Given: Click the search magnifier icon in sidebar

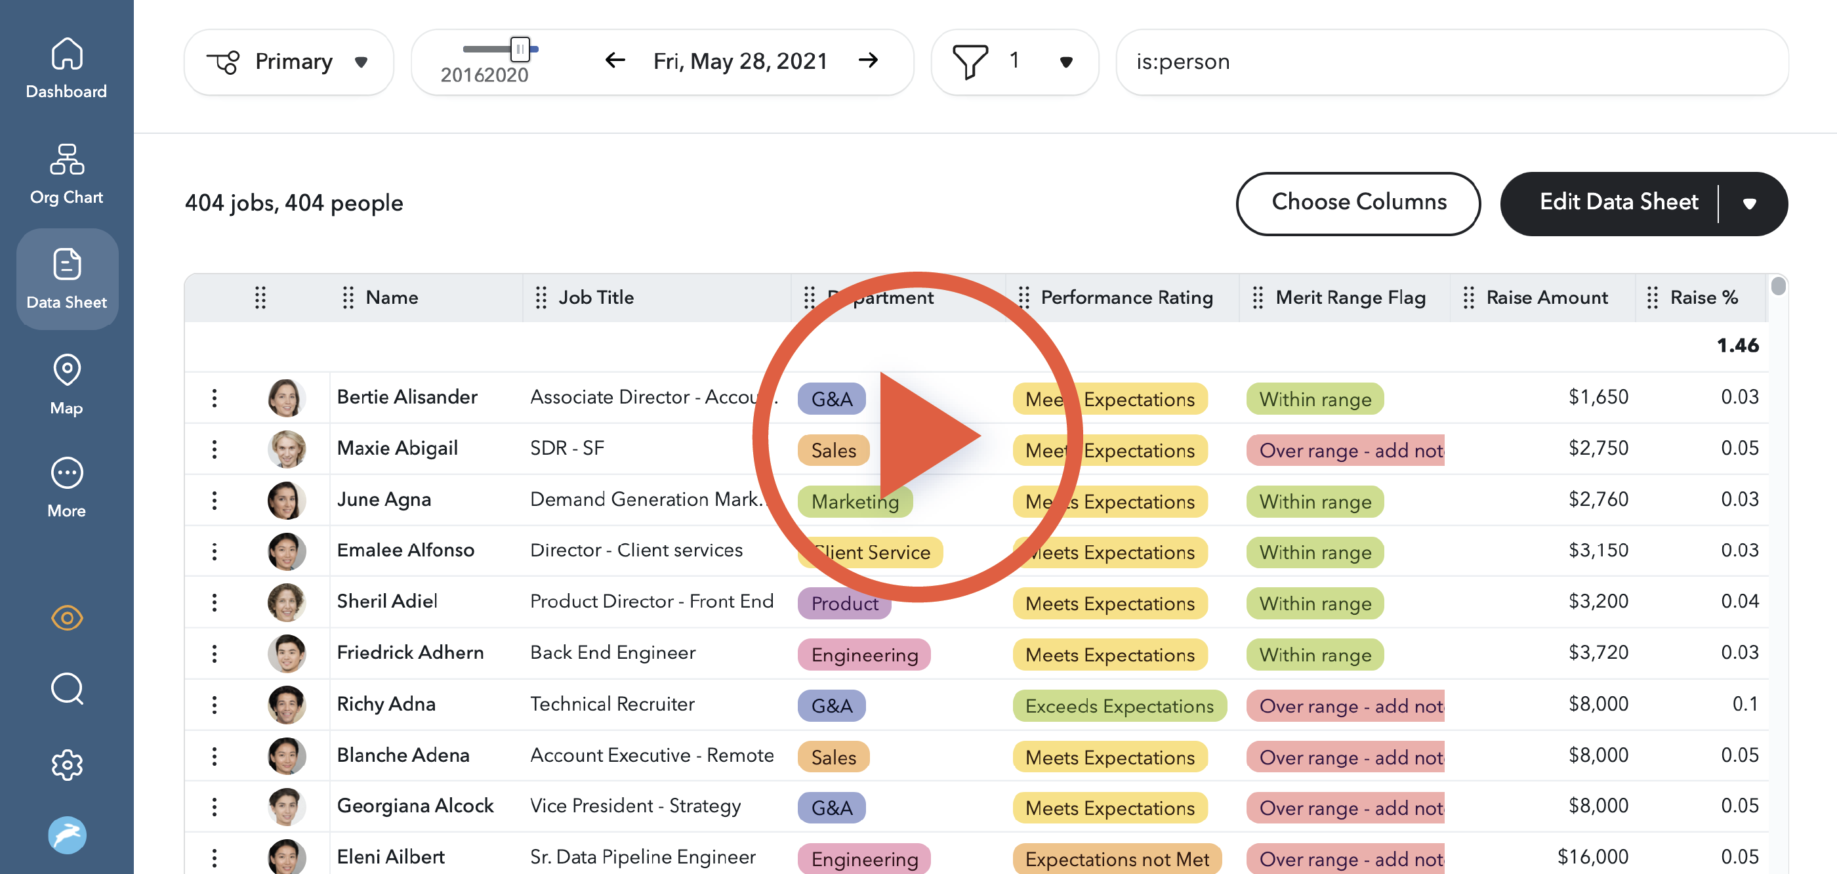Looking at the screenshot, I should (x=66, y=688).
